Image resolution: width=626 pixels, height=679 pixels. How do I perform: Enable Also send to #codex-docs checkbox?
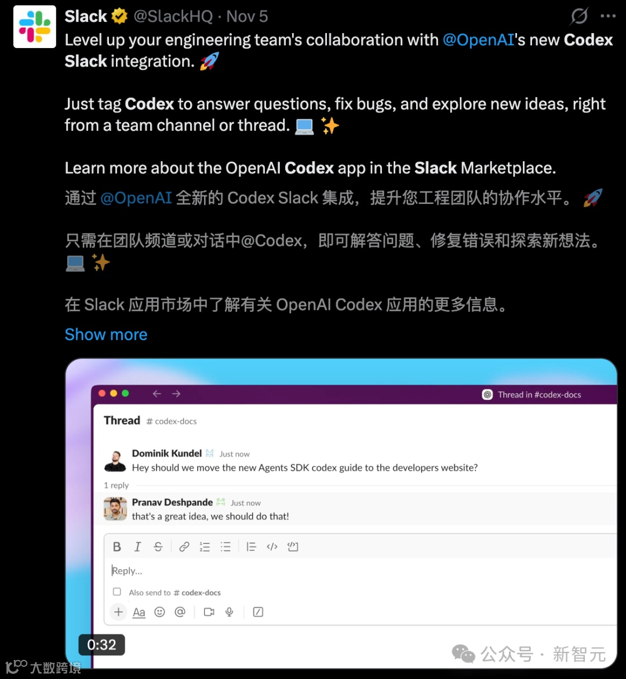117,592
